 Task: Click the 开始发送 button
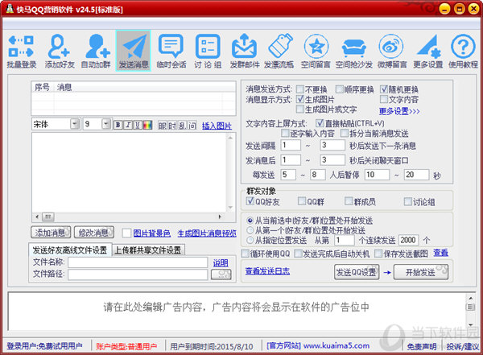(x=420, y=272)
